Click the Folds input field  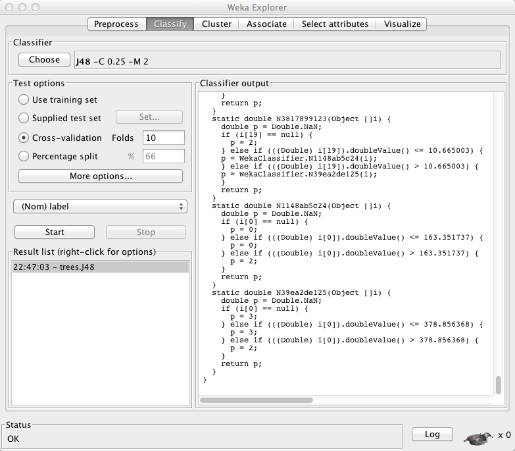[163, 138]
